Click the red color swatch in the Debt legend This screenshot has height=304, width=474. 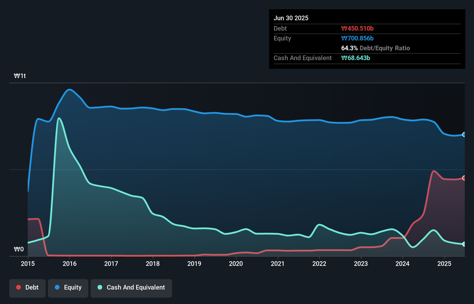18,287
